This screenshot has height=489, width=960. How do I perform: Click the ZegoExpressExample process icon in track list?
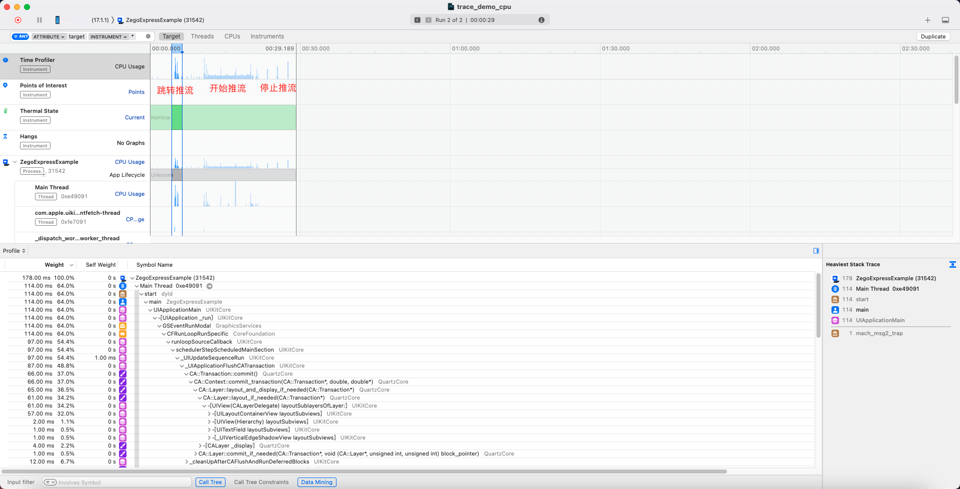point(6,162)
